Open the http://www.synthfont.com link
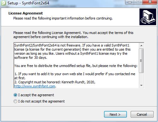158x122 pixels. point(35,86)
